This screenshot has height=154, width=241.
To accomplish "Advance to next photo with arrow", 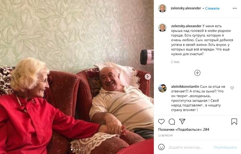I will (x=148, y=77).
